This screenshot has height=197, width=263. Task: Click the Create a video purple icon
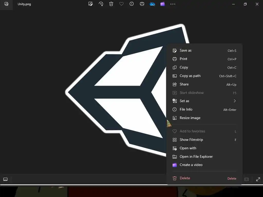coord(175,165)
